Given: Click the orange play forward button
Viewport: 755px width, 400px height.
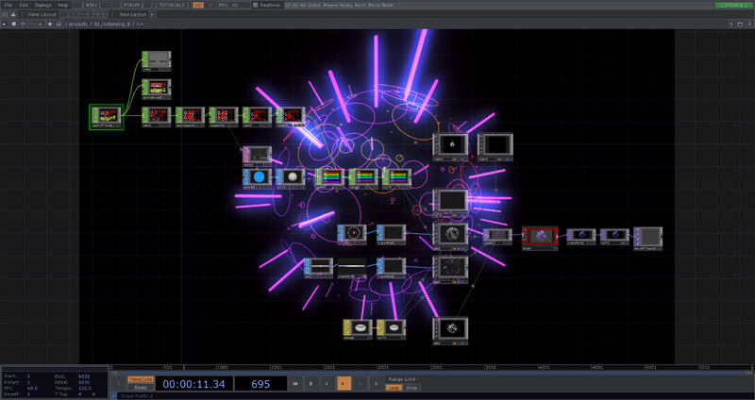Looking at the screenshot, I should 344,384.
